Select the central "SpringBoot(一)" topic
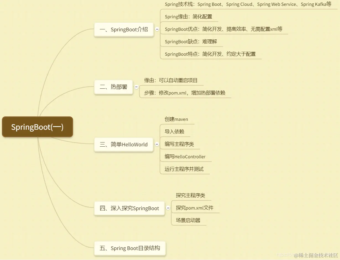The height and width of the screenshot is (260, 340). tap(37, 127)
